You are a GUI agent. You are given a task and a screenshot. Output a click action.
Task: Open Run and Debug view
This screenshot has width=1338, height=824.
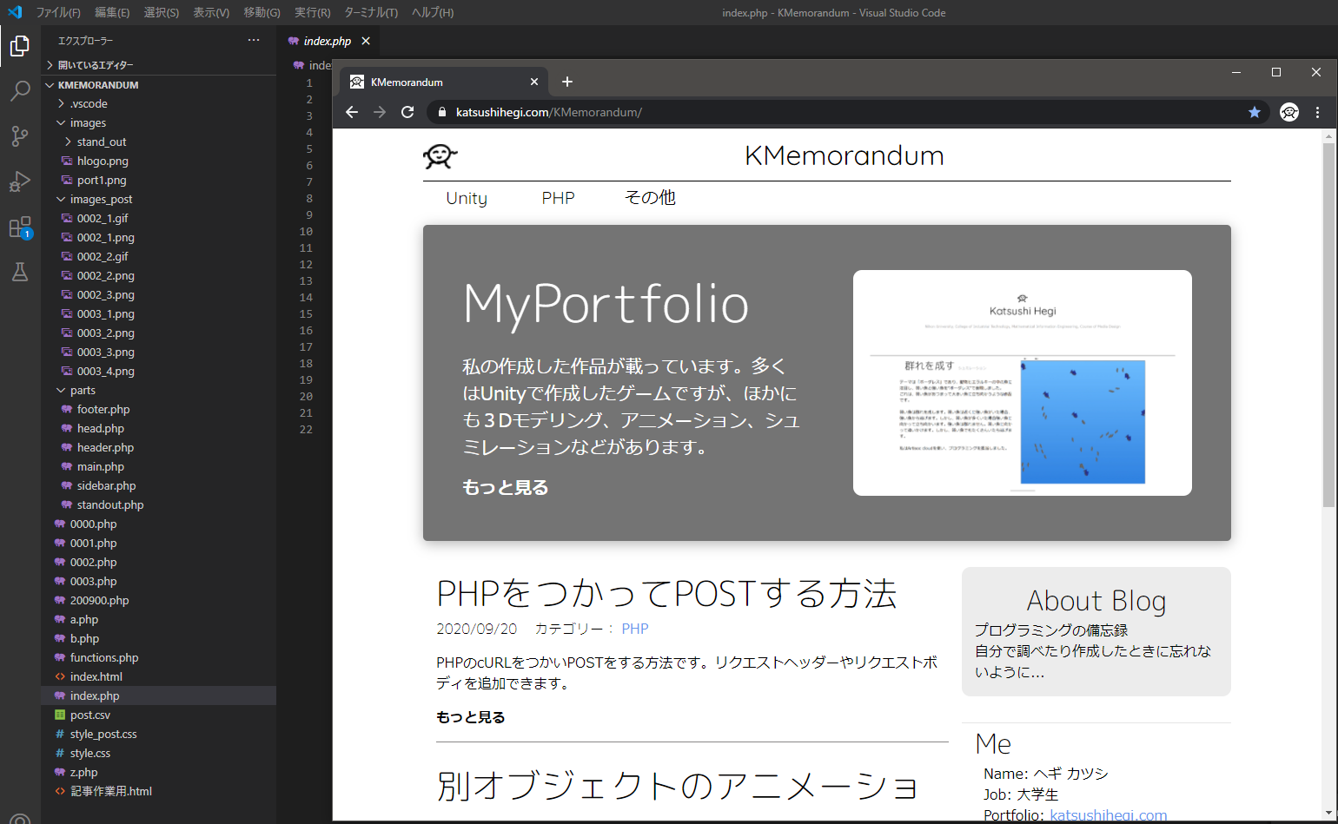point(20,181)
